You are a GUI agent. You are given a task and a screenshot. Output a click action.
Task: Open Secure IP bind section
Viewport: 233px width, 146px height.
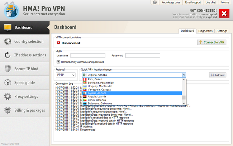25,69
